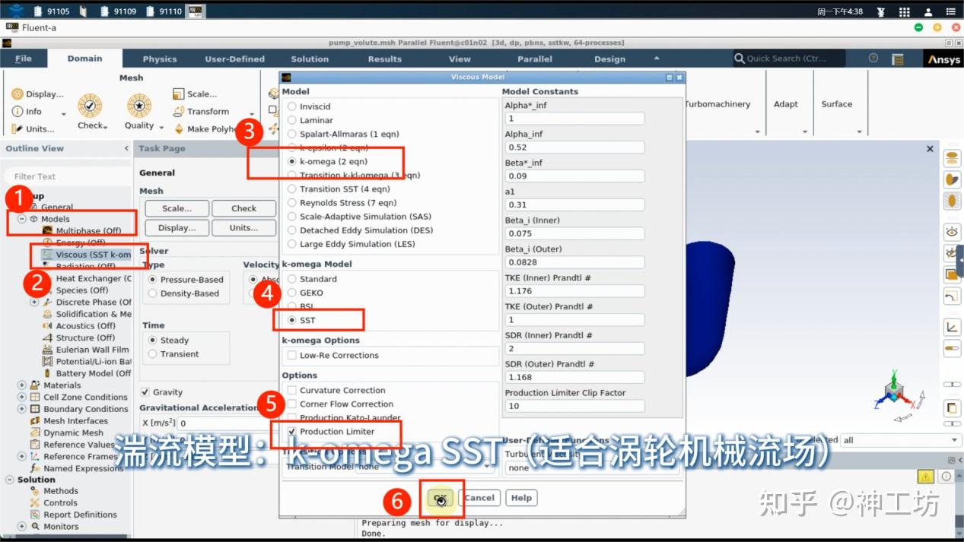The height and width of the screenshot is (542, 964).
Task: Collapse the Models tree node
Action: click(x=22, y=219)
